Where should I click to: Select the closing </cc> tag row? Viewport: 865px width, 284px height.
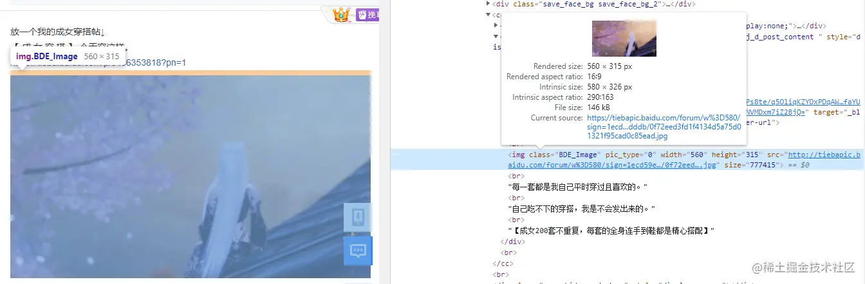coord(502,263)
